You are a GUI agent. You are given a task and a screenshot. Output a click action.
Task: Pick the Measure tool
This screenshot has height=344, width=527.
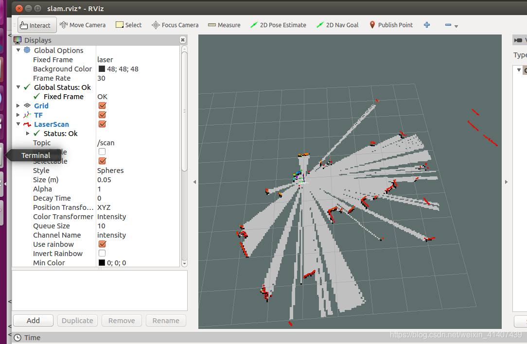(x=224, y=25)
